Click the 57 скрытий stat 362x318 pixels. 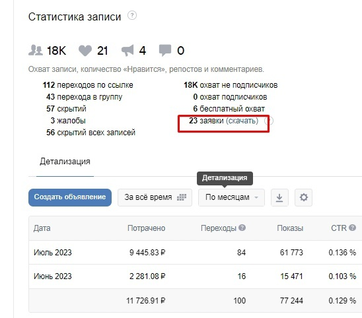point(66,109)
